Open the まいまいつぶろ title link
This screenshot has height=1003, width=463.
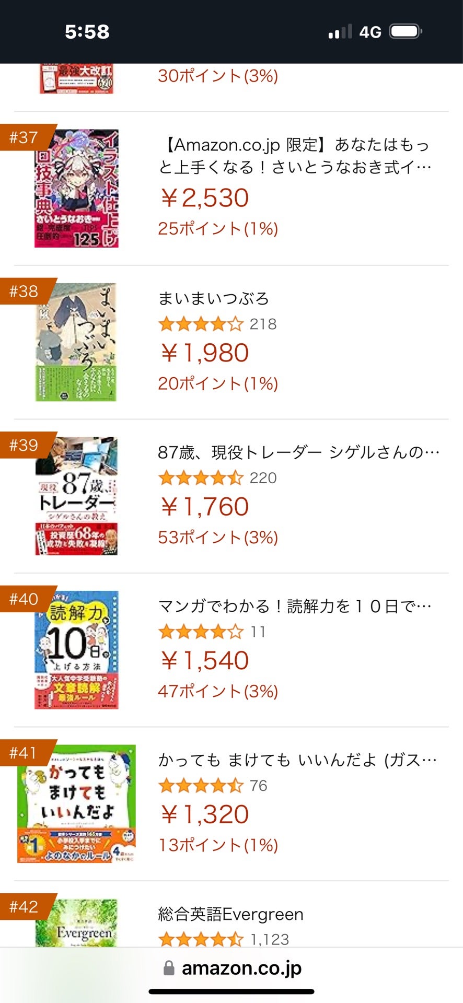pyautogui.click(x=213, y=298)
